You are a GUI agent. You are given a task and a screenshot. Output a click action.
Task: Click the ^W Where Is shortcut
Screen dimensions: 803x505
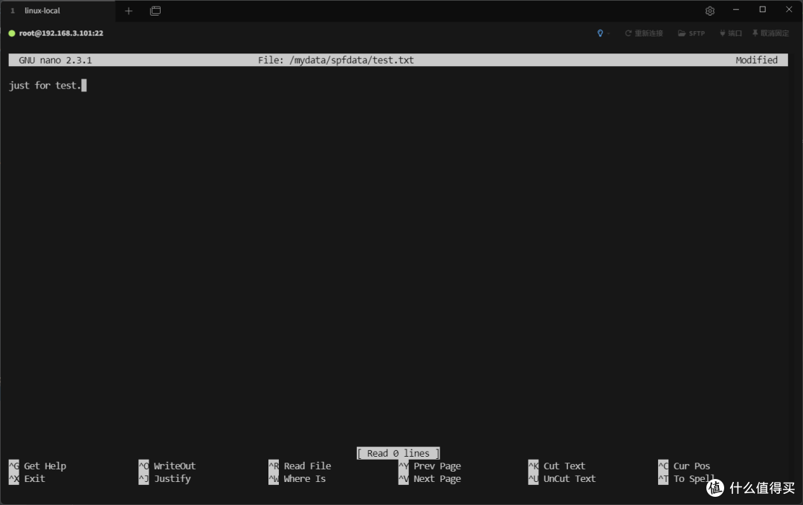pyautogui.click(x=297, y=479)
